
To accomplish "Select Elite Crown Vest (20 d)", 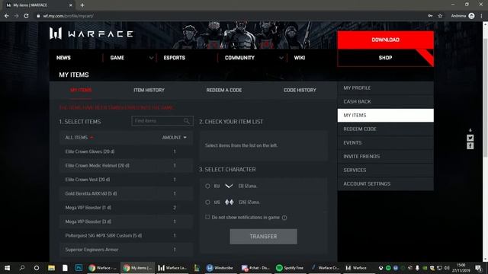I will [126, 180].
